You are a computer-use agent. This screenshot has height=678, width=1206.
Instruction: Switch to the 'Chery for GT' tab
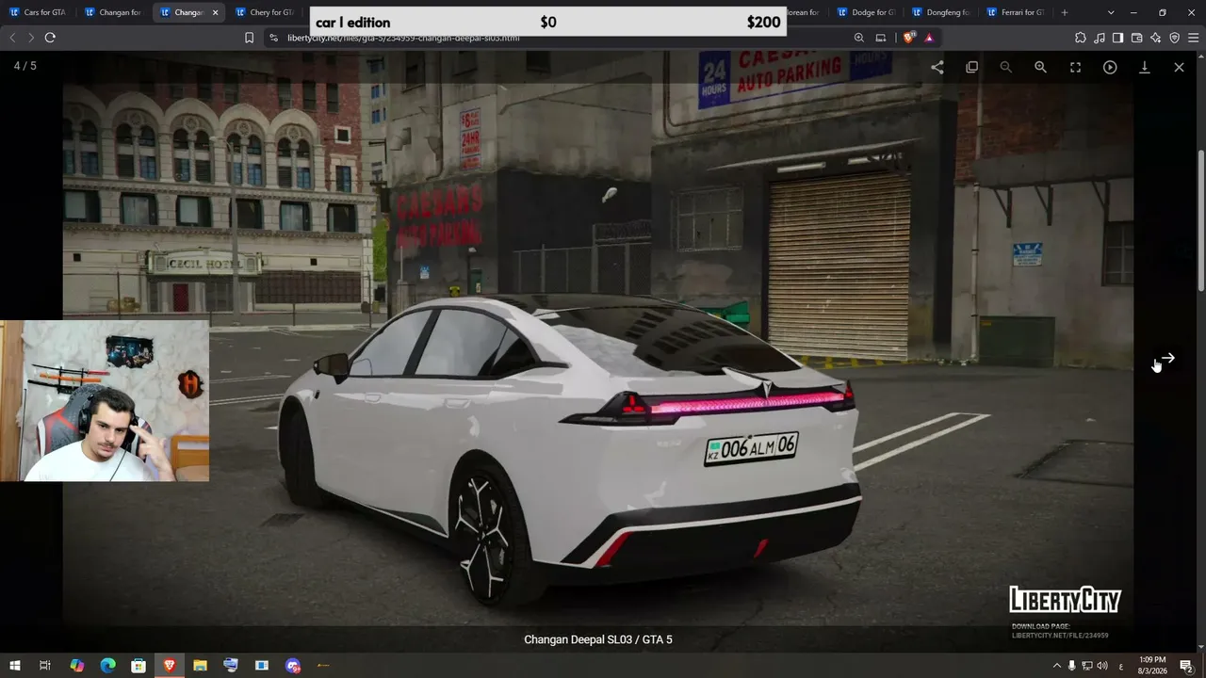[266, 12]
